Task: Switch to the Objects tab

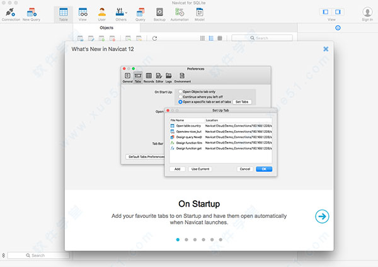Action: [x=106, y=28]
